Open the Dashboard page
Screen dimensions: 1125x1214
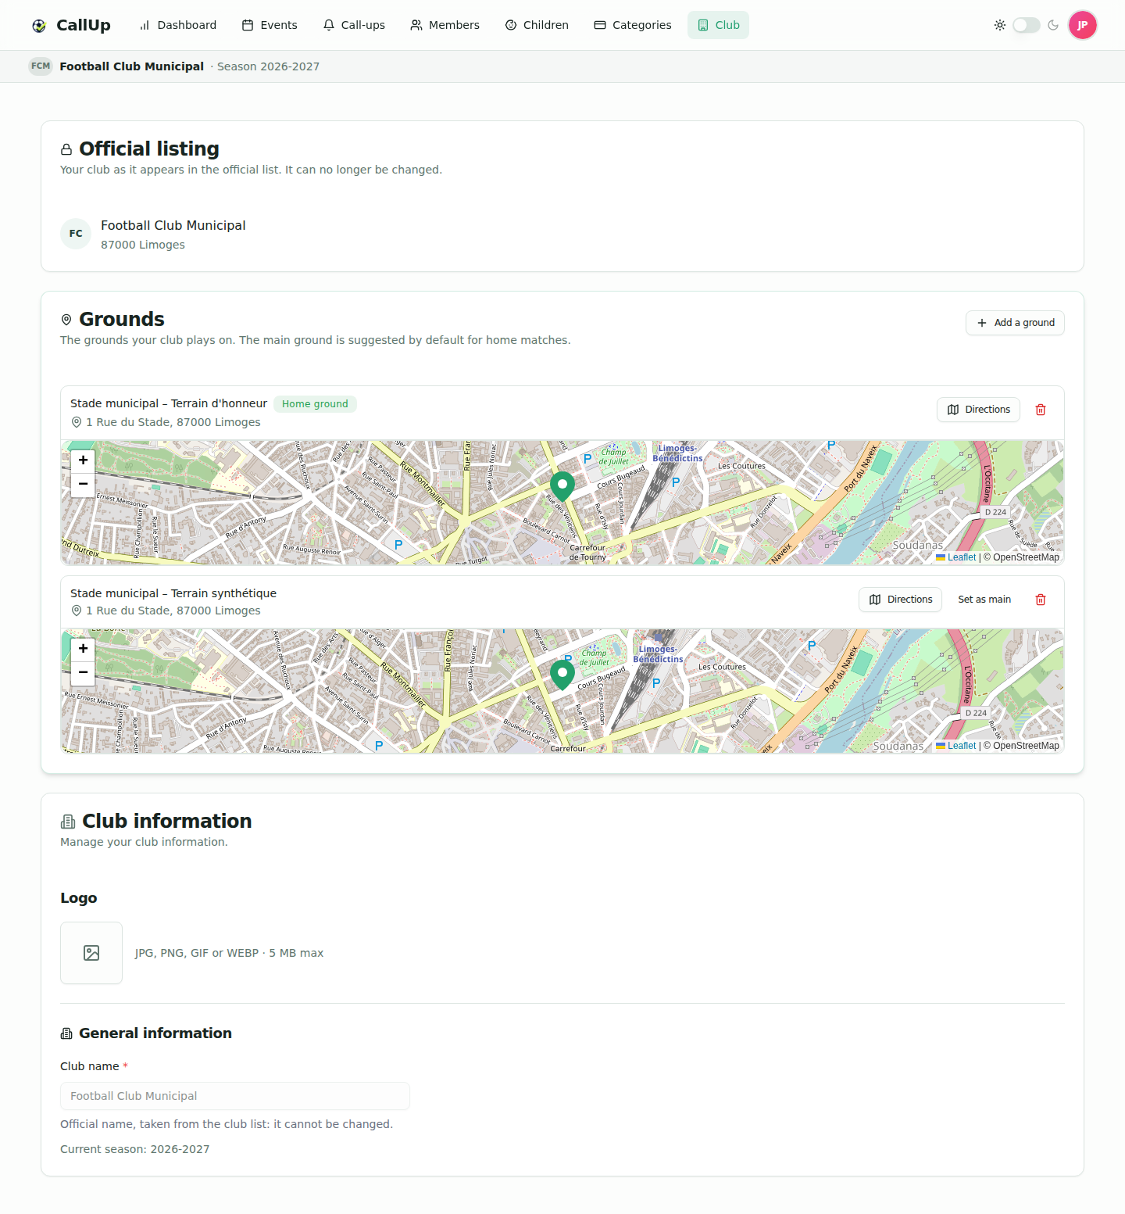coord(178,25)
